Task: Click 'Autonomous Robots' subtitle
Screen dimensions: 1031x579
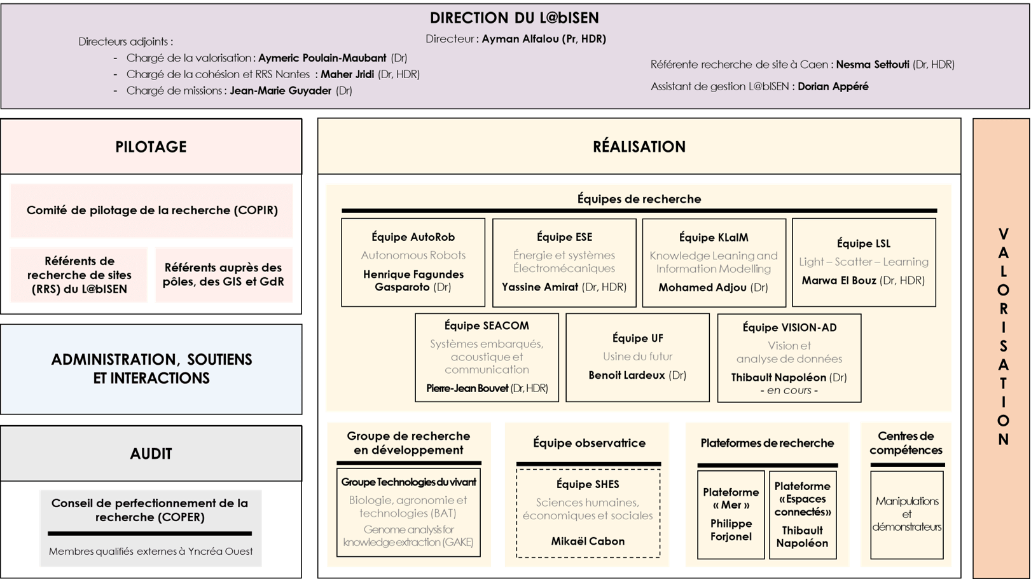Action: pos(413,255)
